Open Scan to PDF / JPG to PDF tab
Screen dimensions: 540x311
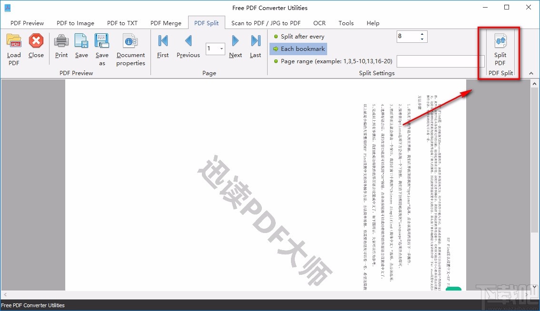coord(266,23)
